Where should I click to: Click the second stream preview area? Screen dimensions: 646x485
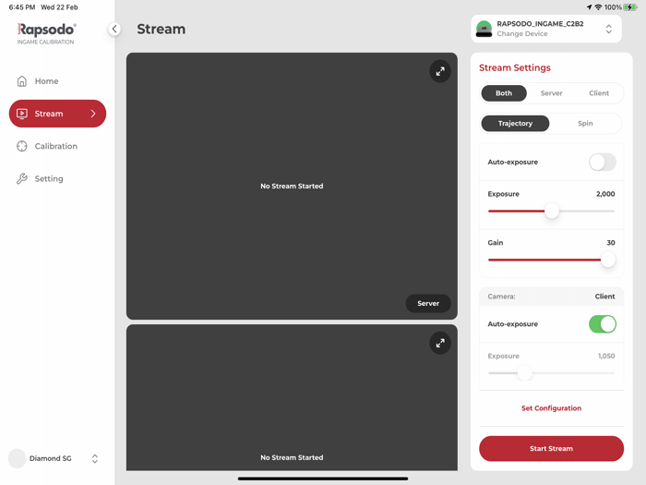tap(292, 397)
